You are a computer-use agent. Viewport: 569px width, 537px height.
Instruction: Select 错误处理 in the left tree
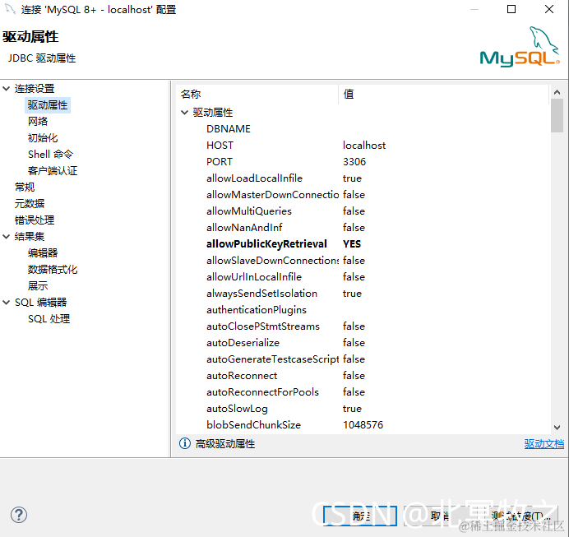point(35,220)
